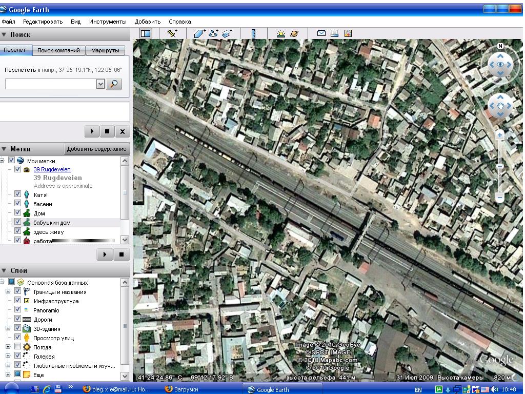The height and width of the screenshot is (394, 525).
Task: Zoom in with the plus button
Action: (500, 135)
